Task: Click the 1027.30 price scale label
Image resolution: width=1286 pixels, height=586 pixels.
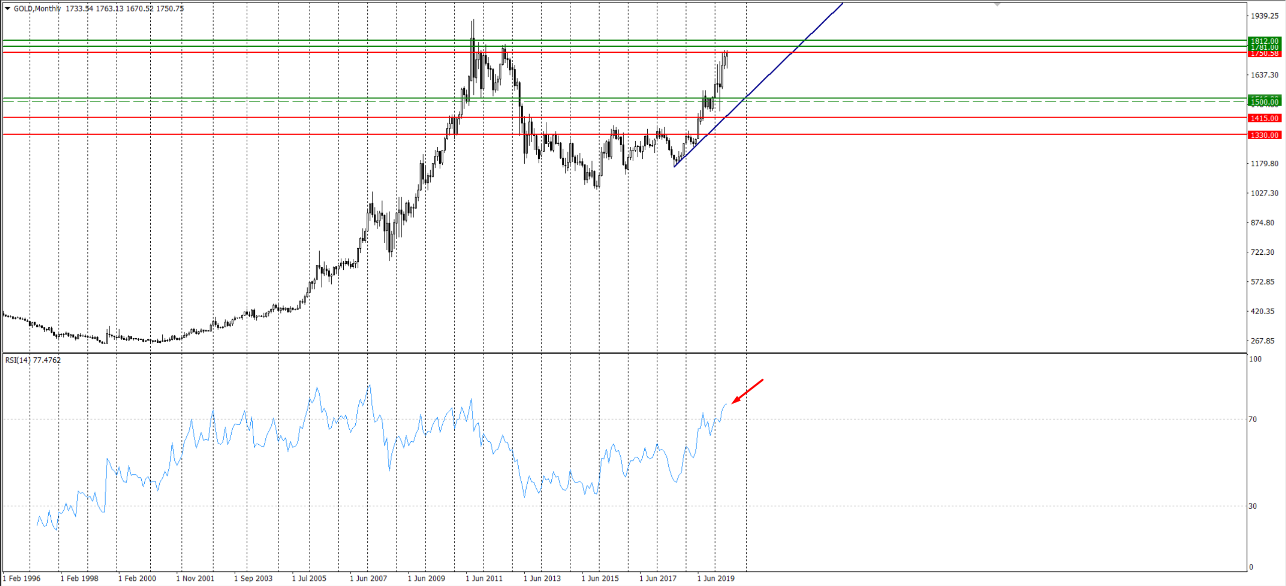Action: (1264, 193)
